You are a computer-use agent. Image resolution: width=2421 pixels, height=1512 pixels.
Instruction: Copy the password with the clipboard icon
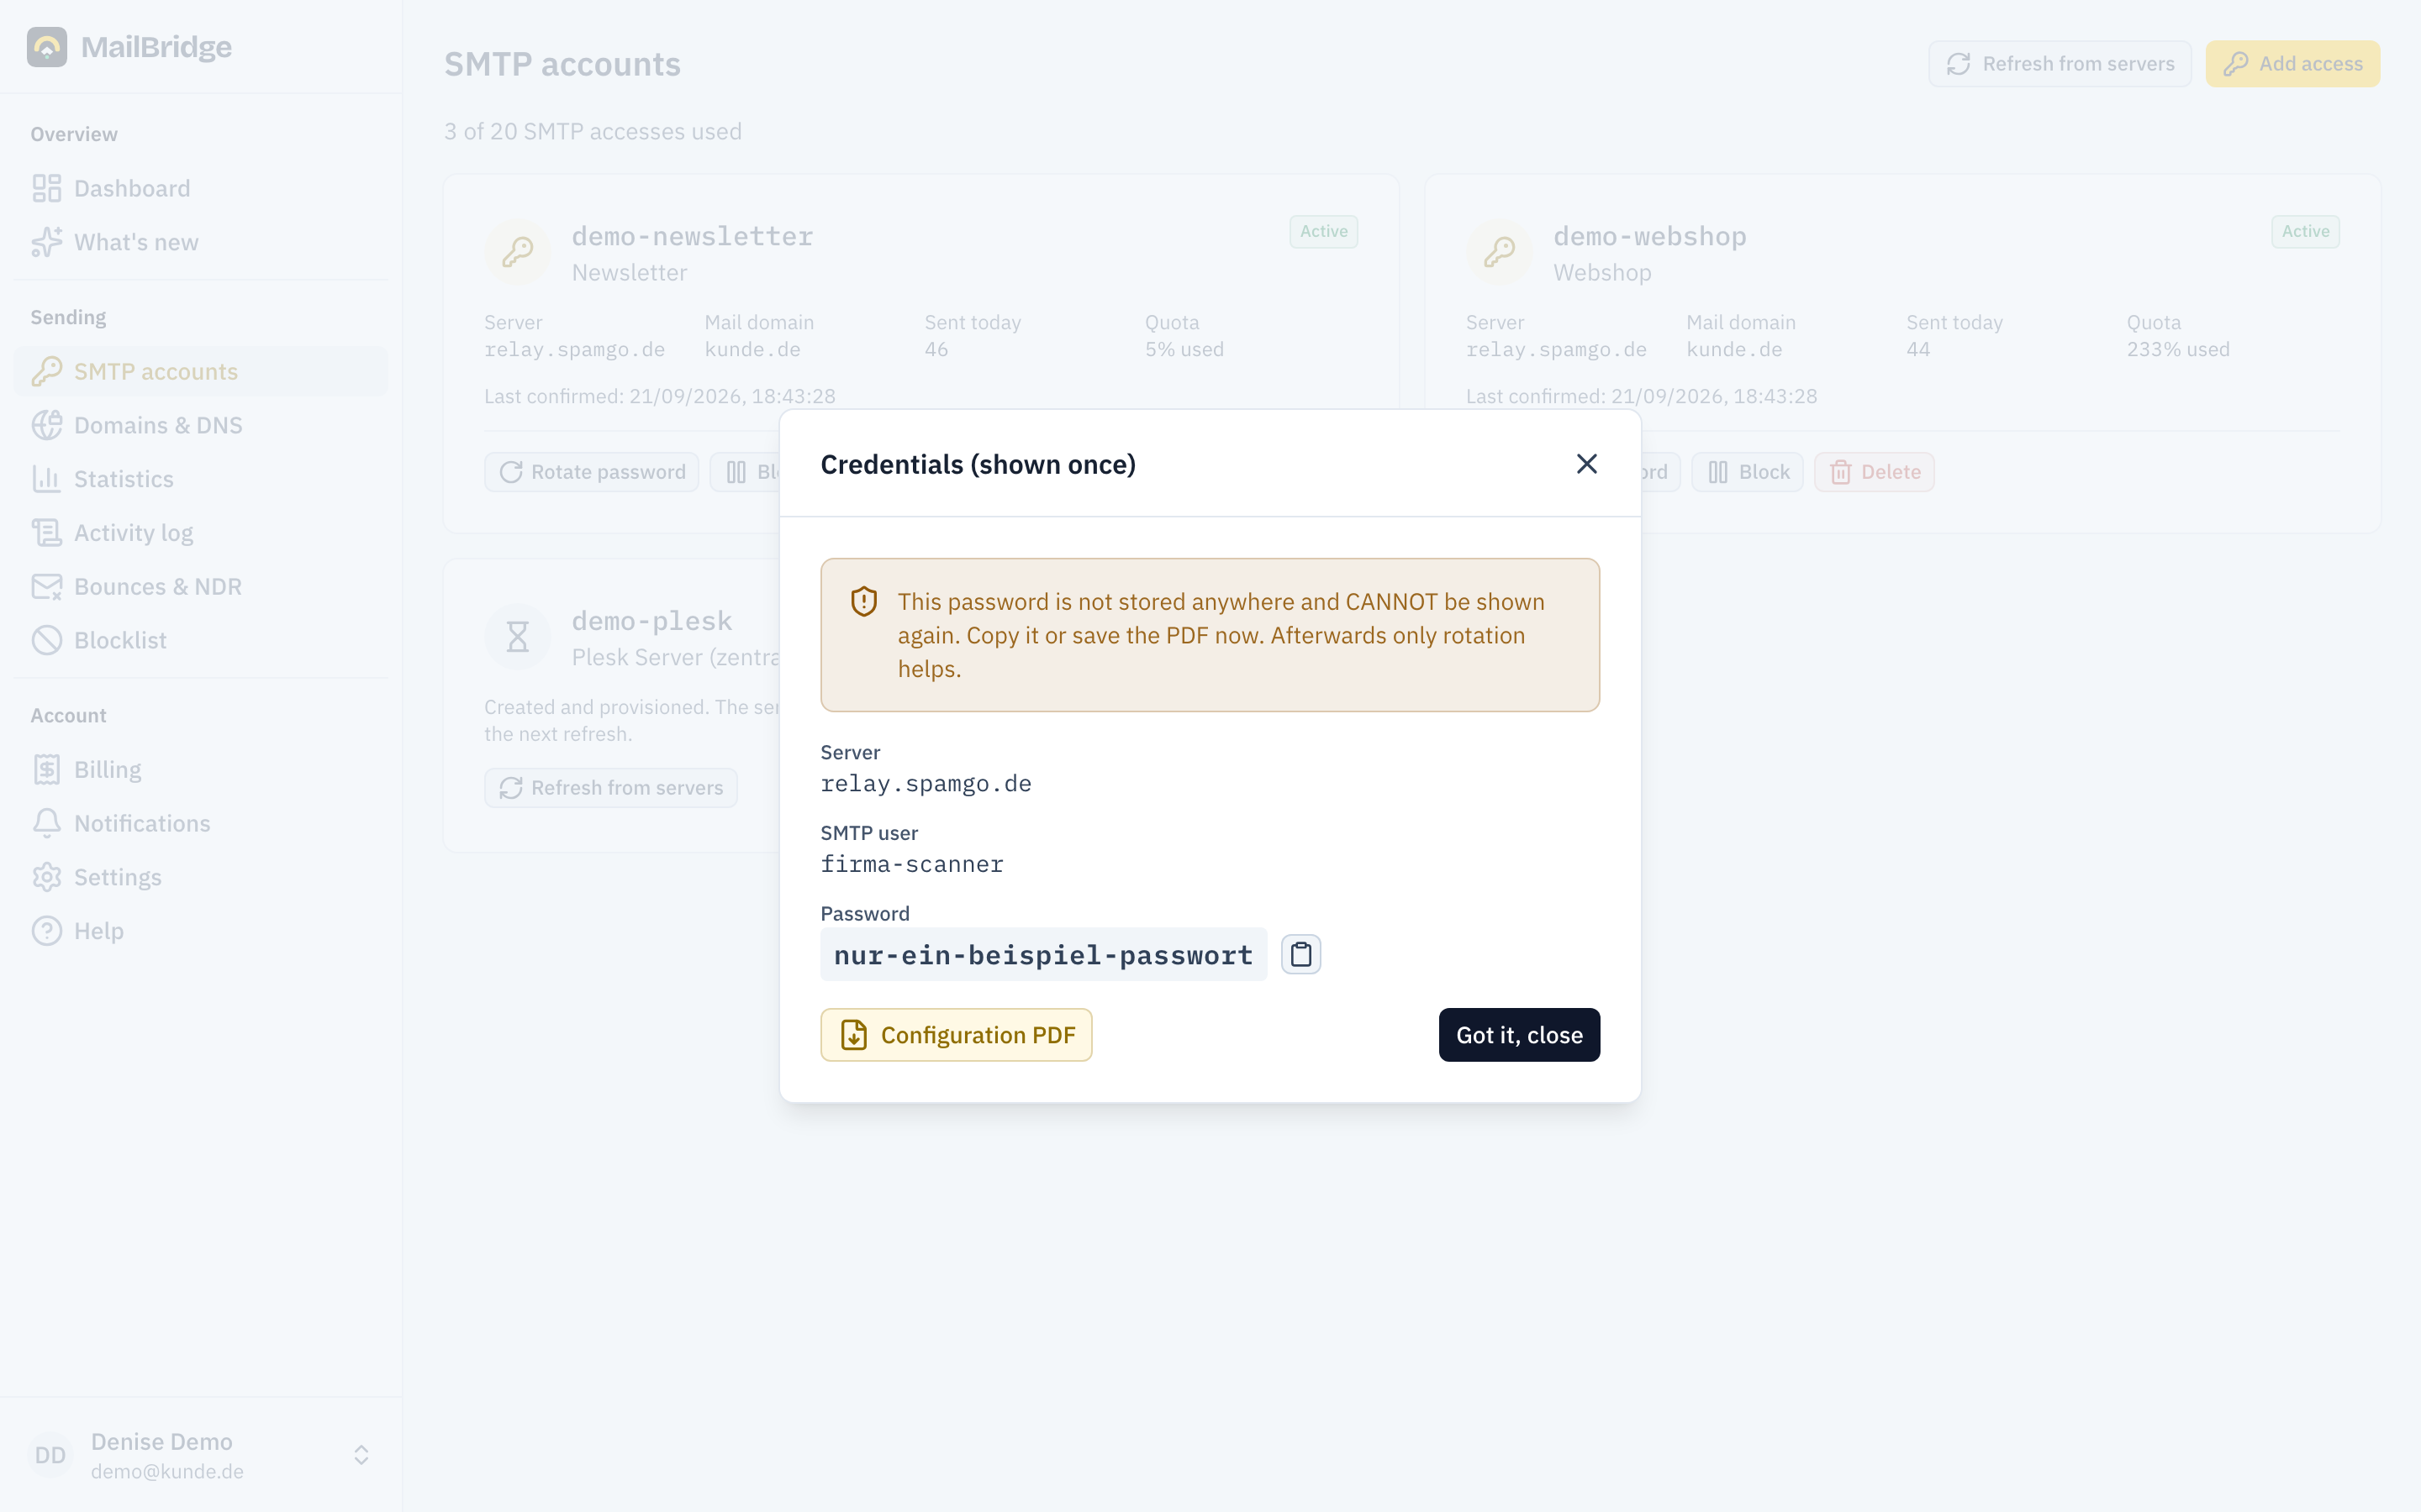click(1300, 954)
